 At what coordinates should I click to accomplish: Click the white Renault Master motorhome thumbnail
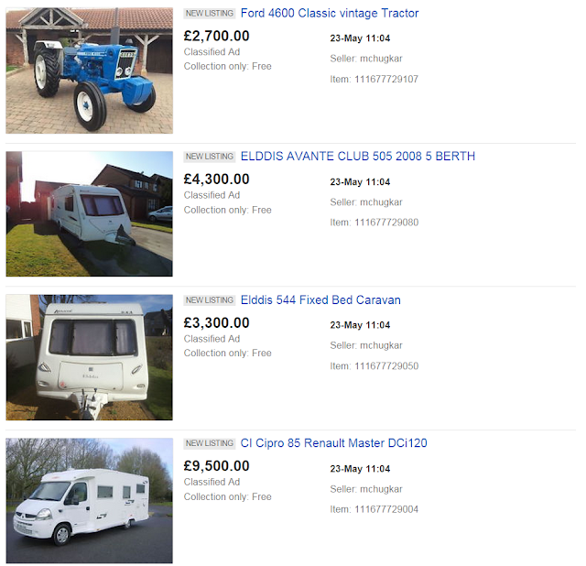(x=90, y=501)
